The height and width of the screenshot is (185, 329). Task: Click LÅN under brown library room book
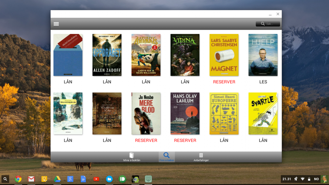click(107, 141)
